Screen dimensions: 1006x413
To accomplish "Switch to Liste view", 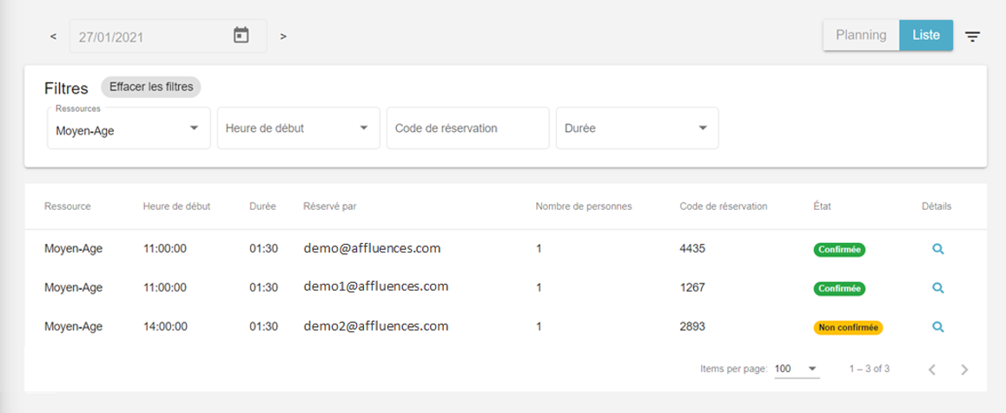I will pos(926,36).
